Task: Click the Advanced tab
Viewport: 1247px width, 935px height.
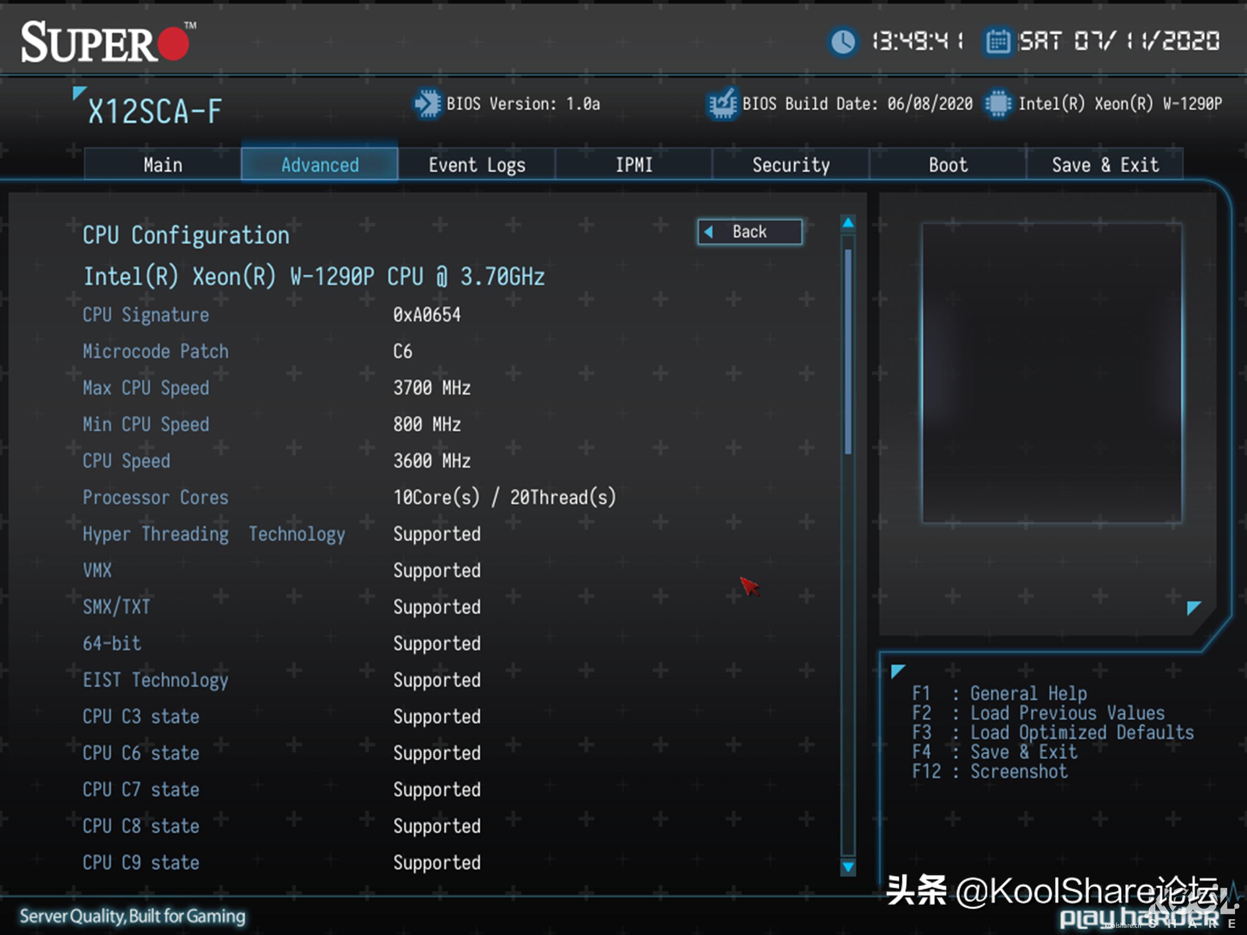Action: (x=319, y=164)
